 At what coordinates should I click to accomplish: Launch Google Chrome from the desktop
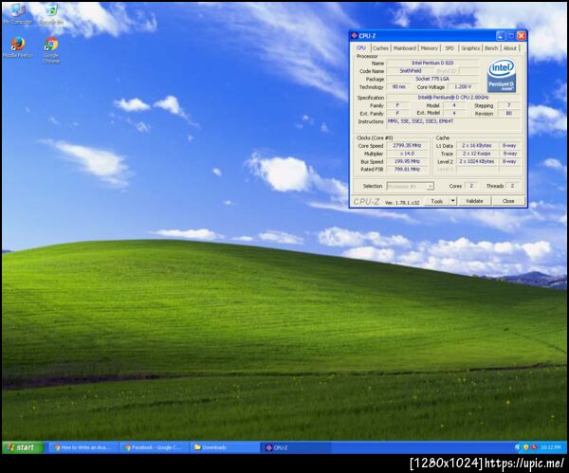pyautogui.click(x=51, y=49)
